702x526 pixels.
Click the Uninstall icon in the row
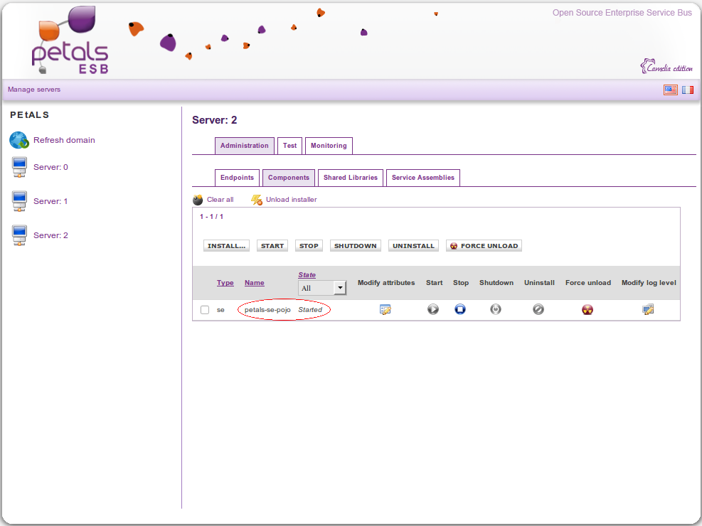pos(538,310)
